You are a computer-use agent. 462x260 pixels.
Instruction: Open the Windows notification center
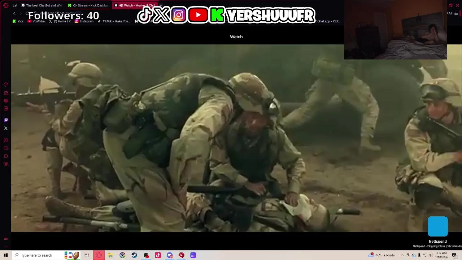point(454,255)
